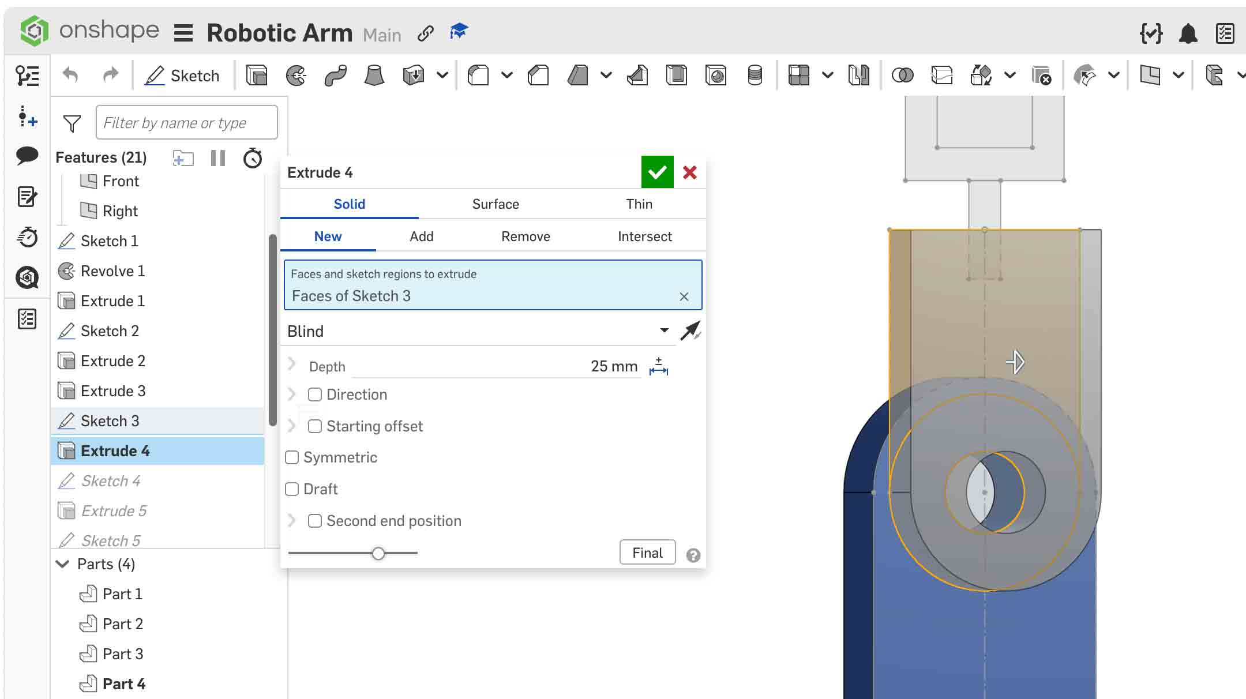This screenshot has height=699, width=1246.
Task: Open the Blind end-condition dropdown
Action: (x=663, y=330)
